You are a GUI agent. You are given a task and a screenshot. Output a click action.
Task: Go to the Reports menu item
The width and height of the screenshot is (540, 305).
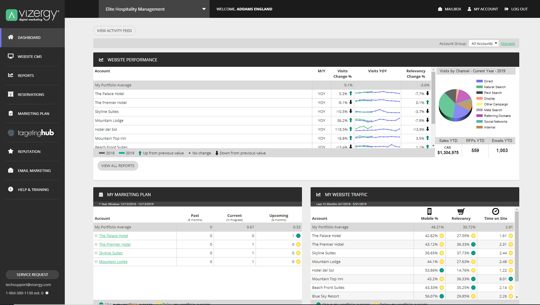(x=32, y=75)
